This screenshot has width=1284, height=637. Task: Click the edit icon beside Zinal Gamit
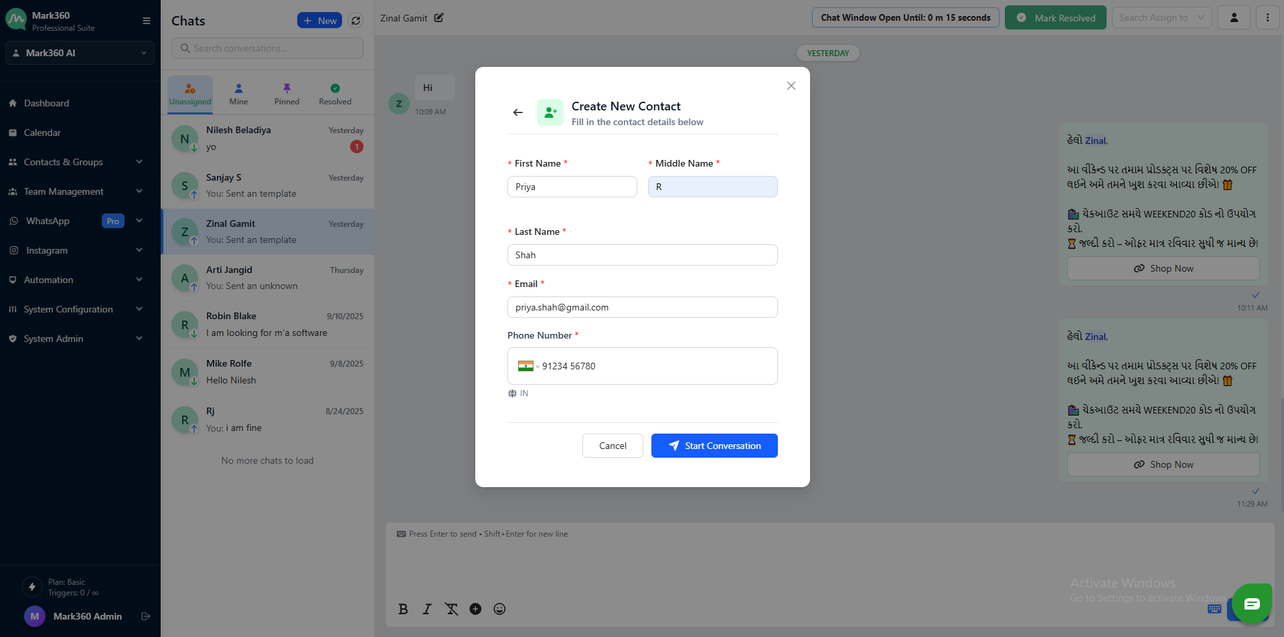coord(438,18)
